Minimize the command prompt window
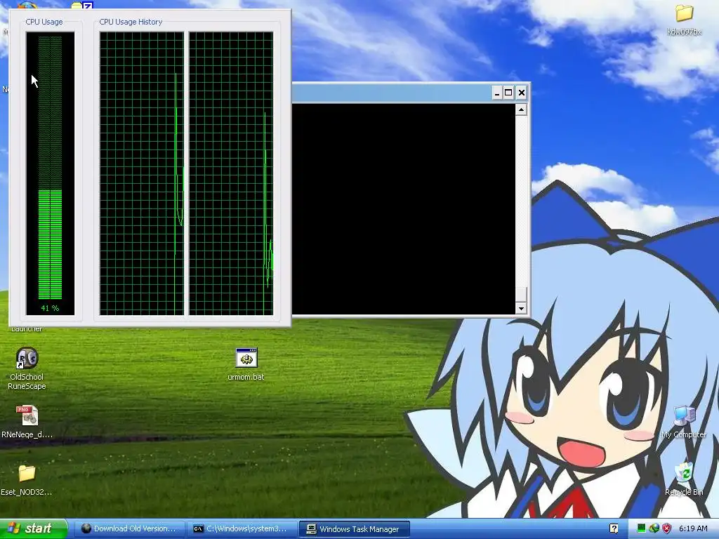The width and height of the screenshot is (719, 539). 496,93
